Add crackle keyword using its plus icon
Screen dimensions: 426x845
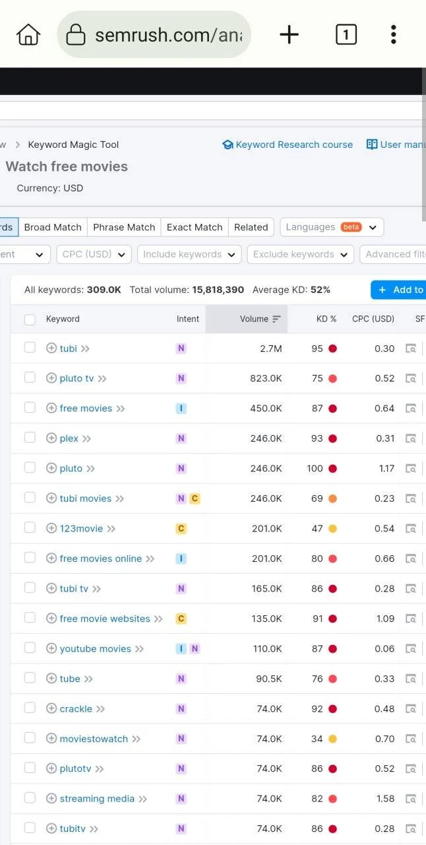point(51,708)
